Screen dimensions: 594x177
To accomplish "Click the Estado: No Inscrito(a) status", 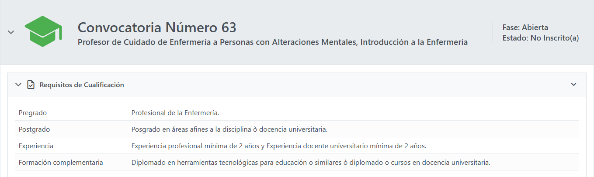I will tap(540, 38).
